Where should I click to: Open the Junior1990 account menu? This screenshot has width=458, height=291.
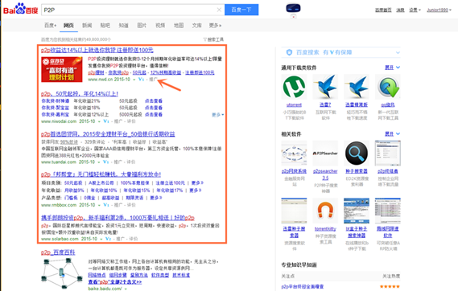coord(439,10)
